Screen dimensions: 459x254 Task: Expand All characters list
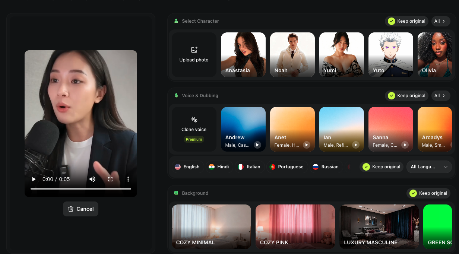(440, 21)
